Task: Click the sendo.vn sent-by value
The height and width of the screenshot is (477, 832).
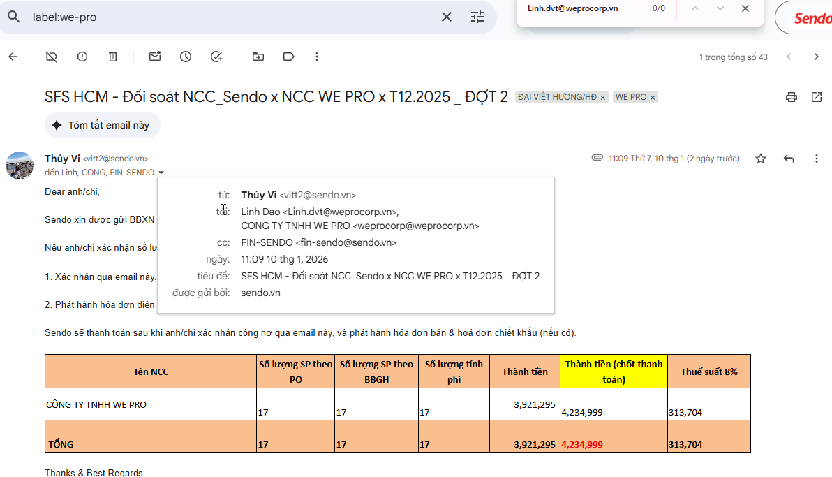Action: point(260,293)
